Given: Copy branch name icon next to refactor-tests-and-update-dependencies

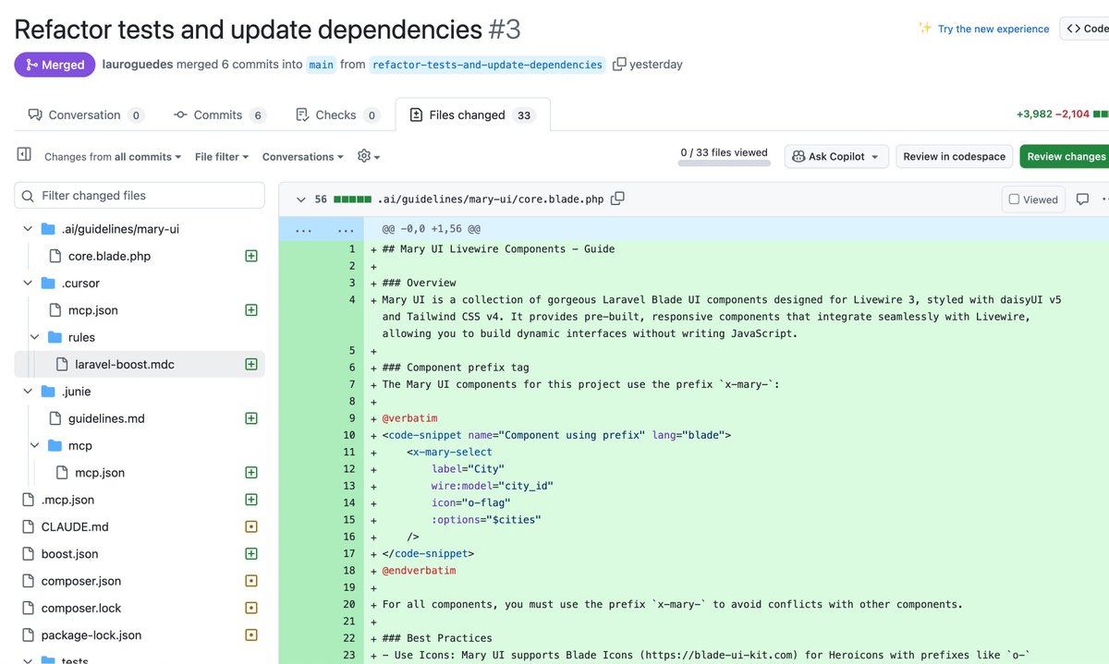Looking at the screenshot, I should (x=619, y=65).
